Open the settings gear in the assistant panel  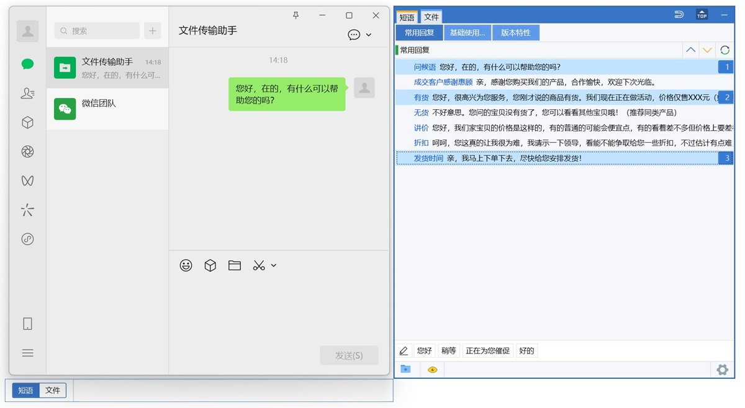(x=722, y=370)
